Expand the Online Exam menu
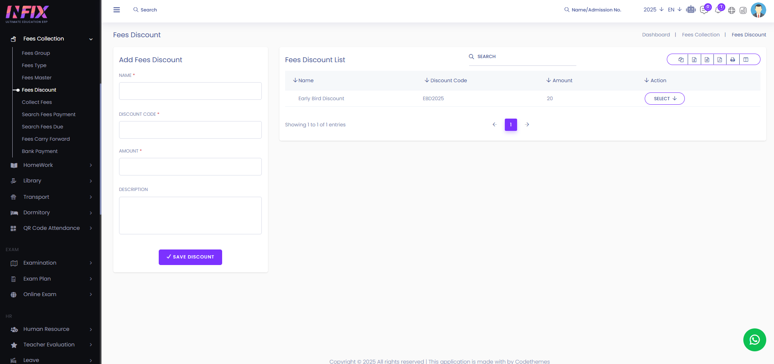 pyautogui.click(x=52, y=294)
